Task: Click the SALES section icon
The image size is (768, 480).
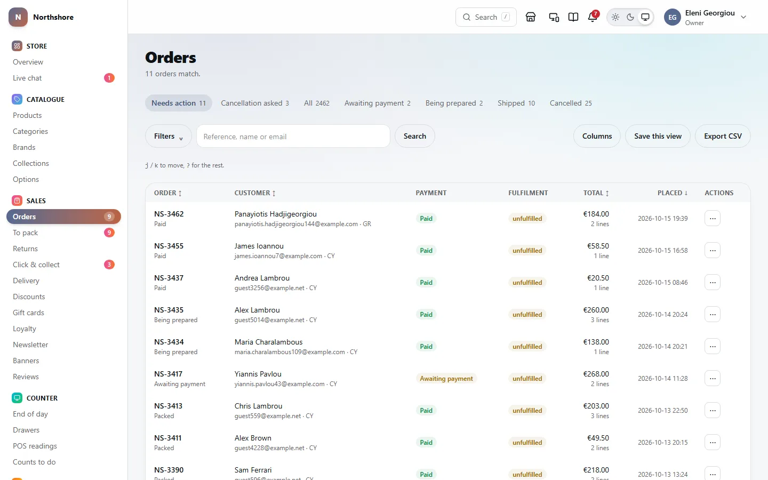Action: tap(17, 201)
